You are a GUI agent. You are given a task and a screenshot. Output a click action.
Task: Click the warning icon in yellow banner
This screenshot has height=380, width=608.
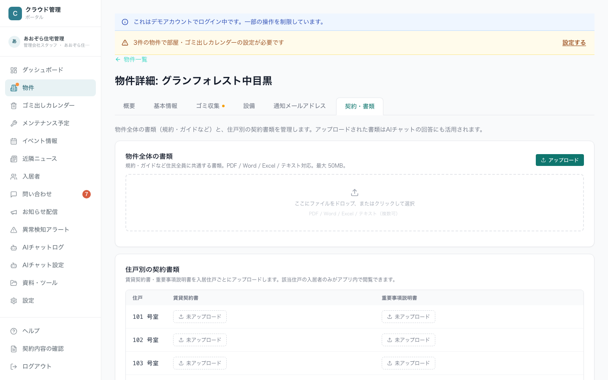(x=125, y=43)
